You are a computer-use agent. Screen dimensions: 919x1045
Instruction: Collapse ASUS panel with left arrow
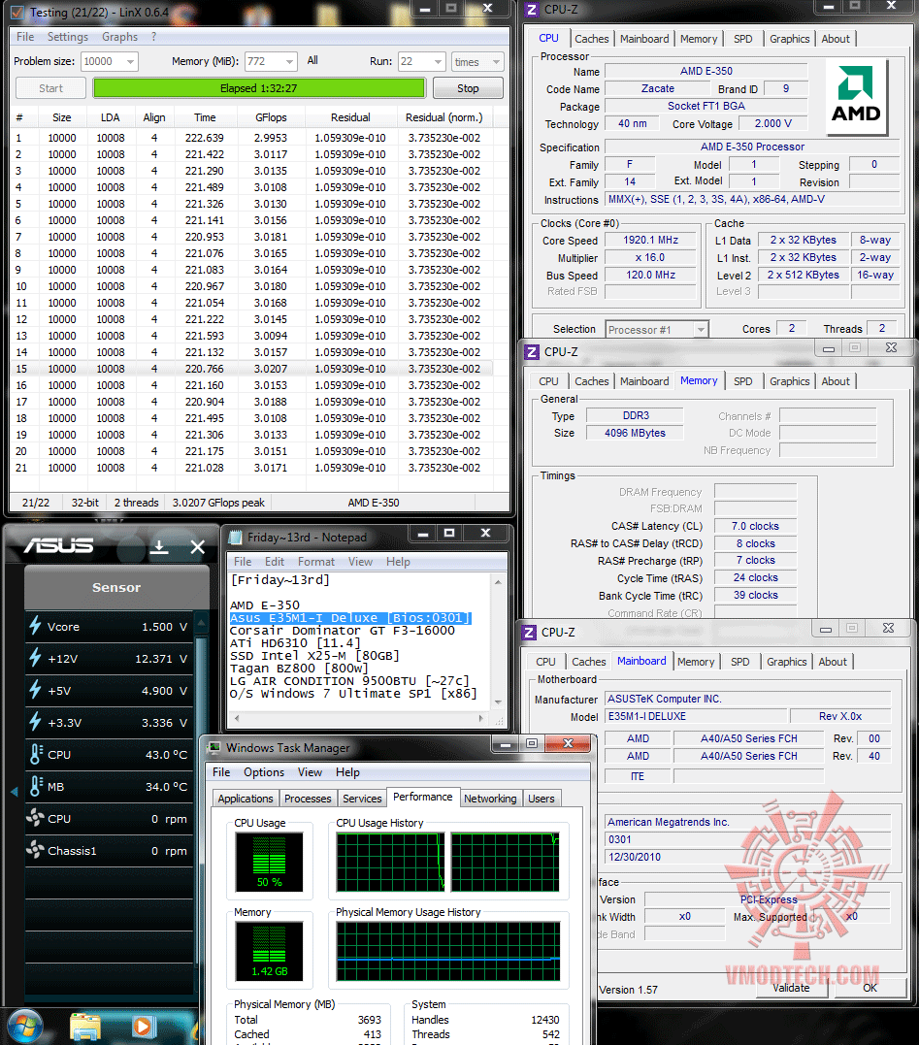pyautogui.click(x=14, y=792)
